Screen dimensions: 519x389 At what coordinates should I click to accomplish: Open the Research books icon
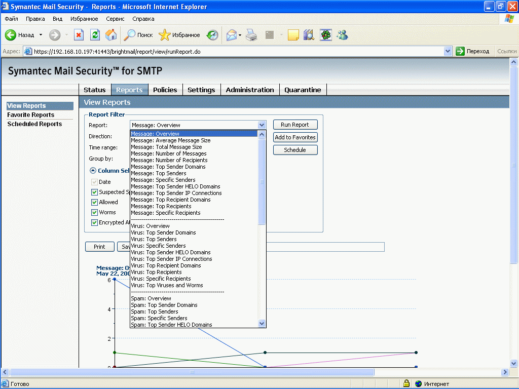[309, 35]
